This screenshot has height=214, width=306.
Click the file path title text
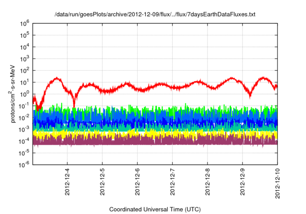click(155, 14)
